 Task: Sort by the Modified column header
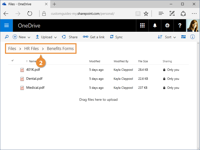pyautogui.click(x=95, y=61)
